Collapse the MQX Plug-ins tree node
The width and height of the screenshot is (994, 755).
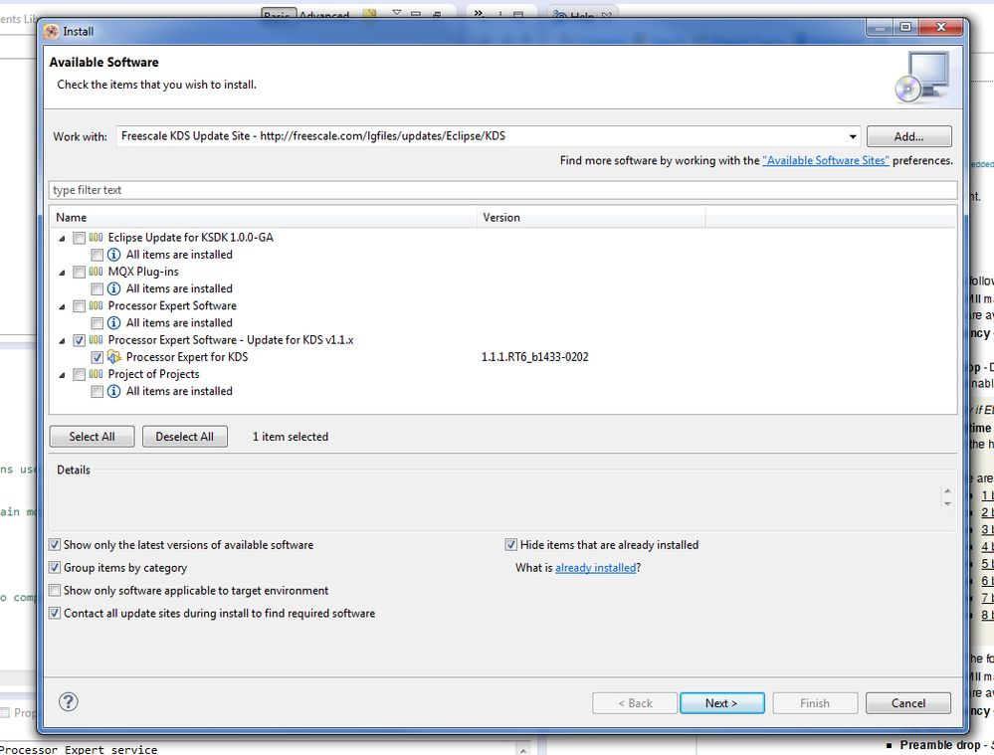point(62,273)
